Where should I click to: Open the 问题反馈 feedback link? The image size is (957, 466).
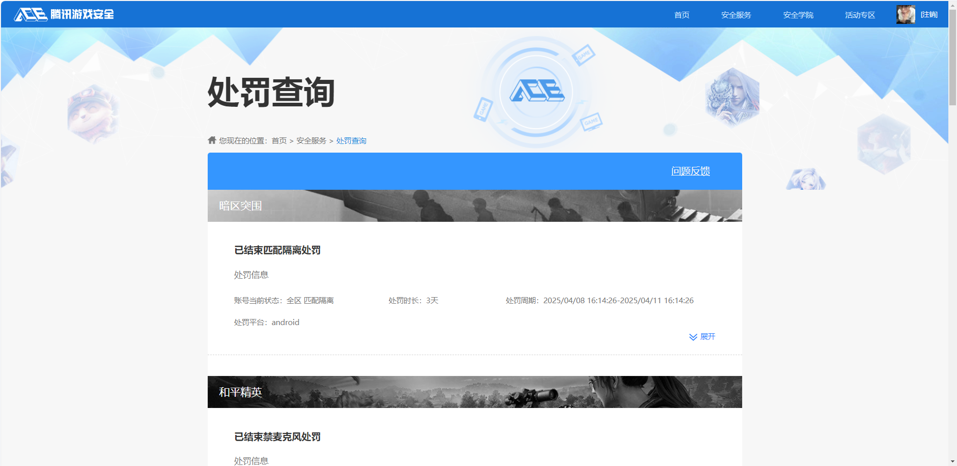point(691,171)
